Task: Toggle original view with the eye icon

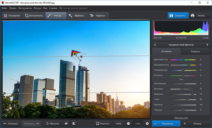Action: (66, 123)
